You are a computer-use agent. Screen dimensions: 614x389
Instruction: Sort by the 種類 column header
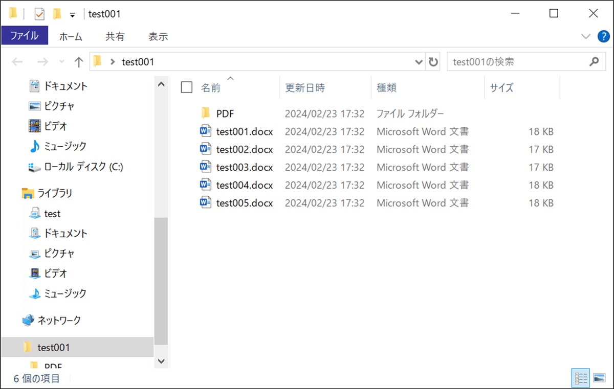pyautogui.click(x=386, y=87)
